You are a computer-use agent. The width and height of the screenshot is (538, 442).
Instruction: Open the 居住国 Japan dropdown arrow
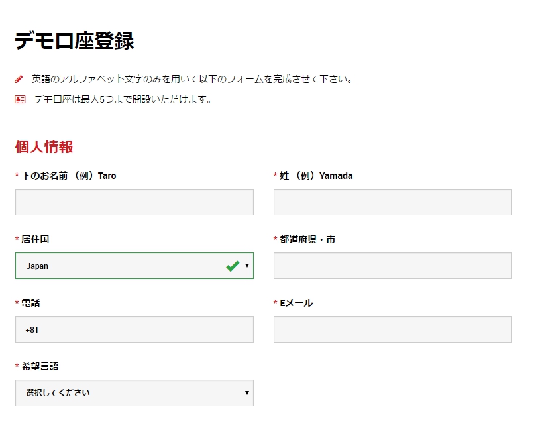(x=246, y=266)
